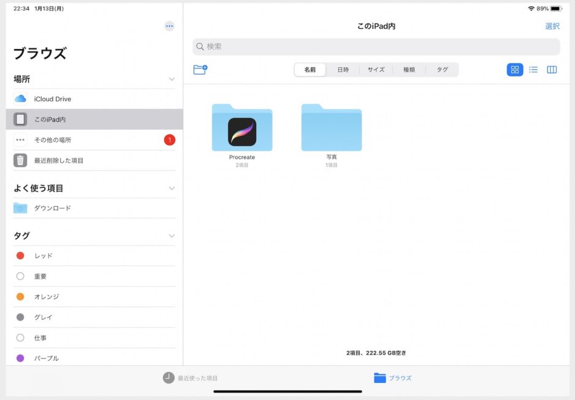
Task: Collapse the 場所 section
Action: (171, 79)
